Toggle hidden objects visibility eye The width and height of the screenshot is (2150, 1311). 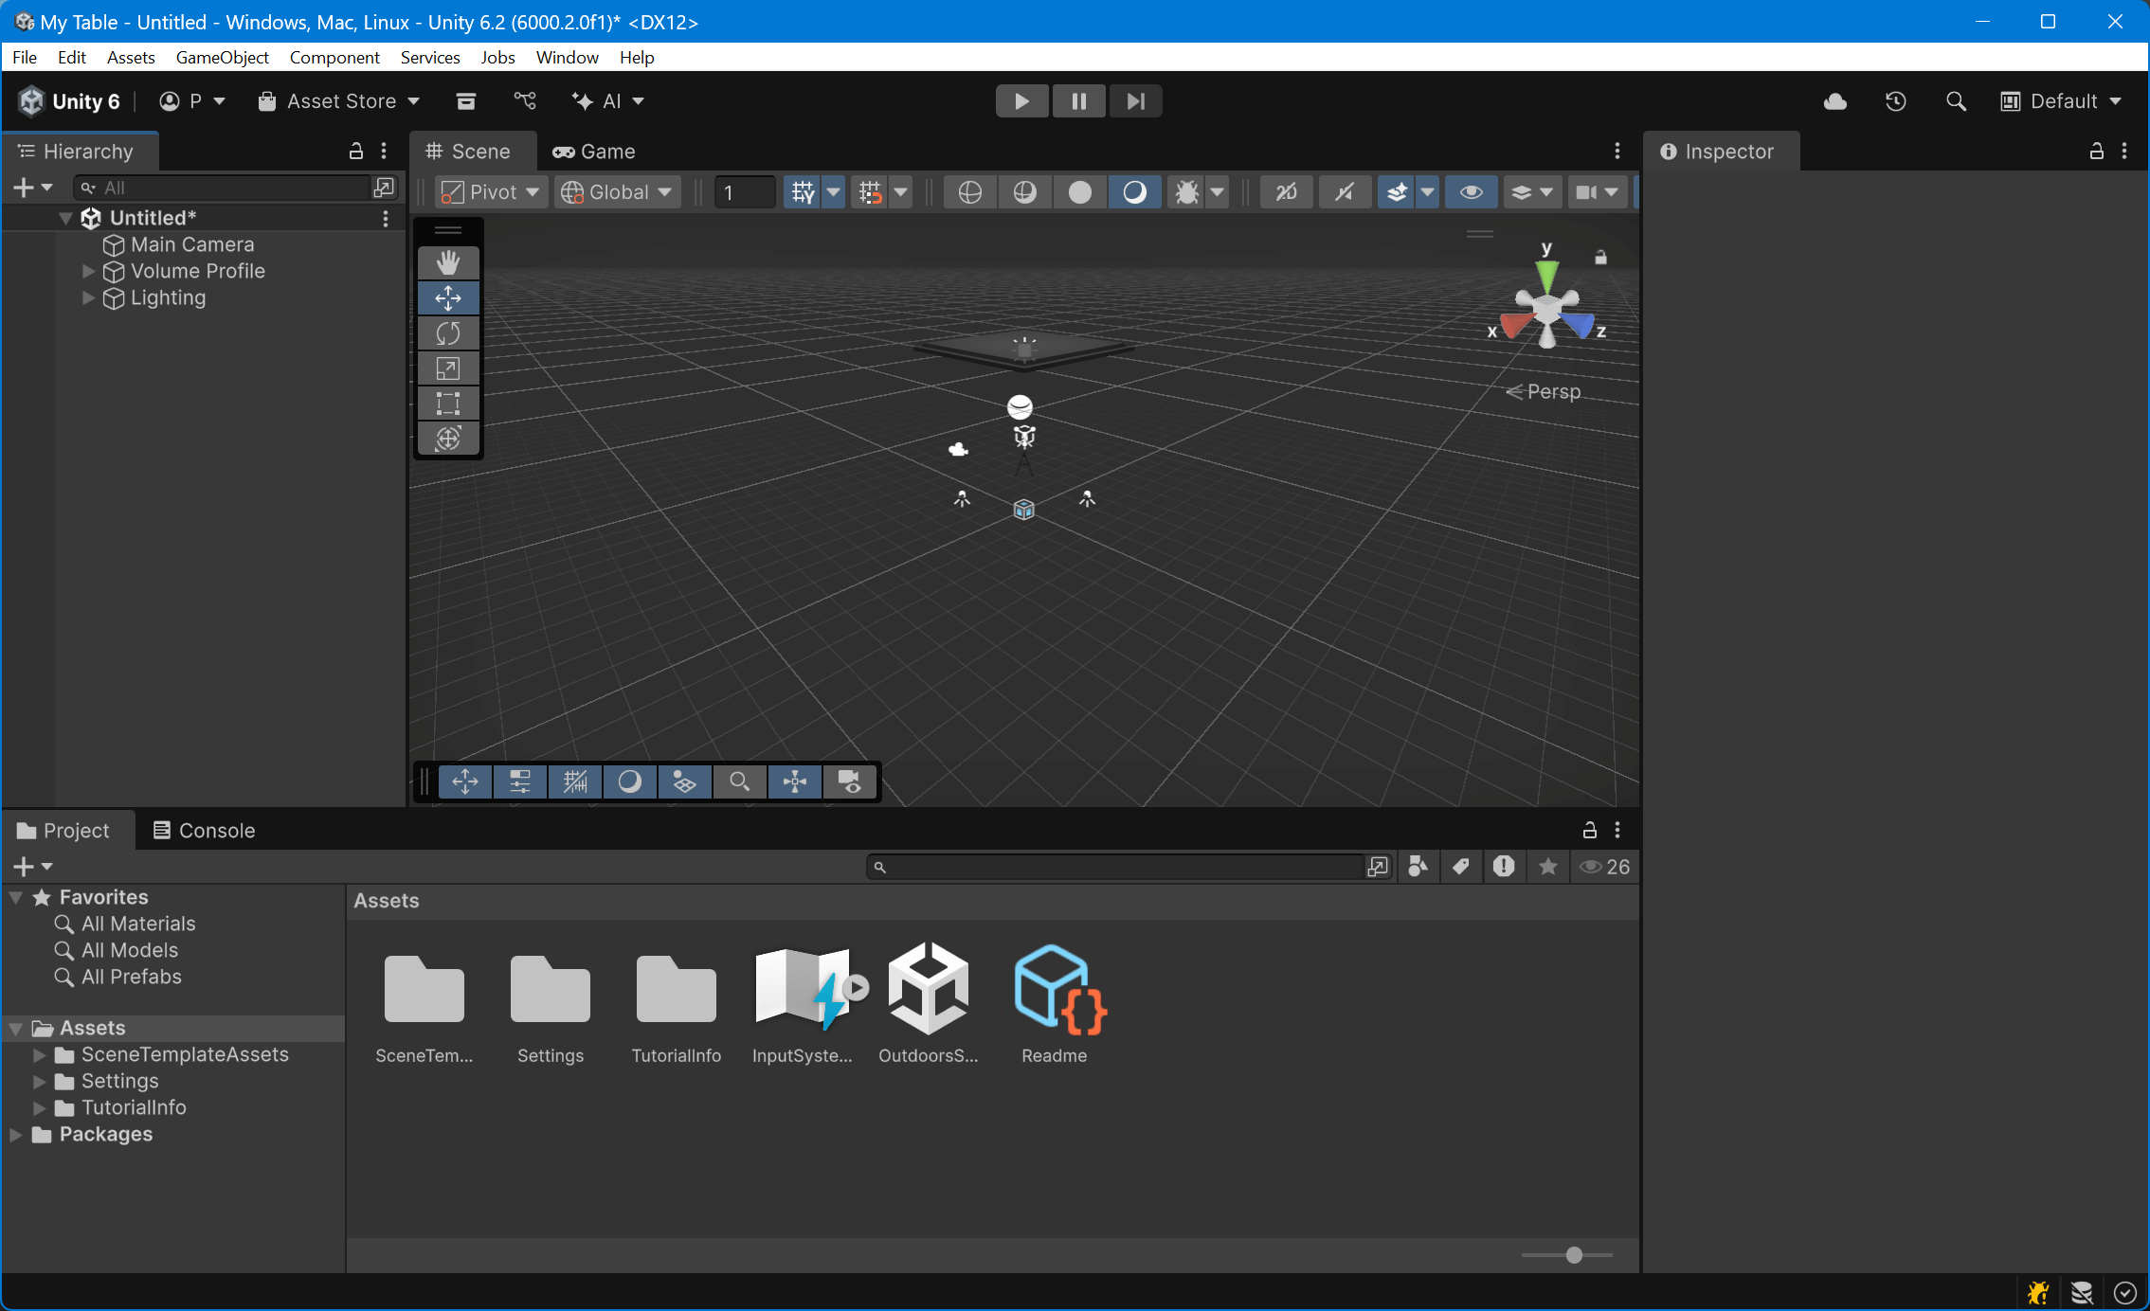tap(1471, 192)
